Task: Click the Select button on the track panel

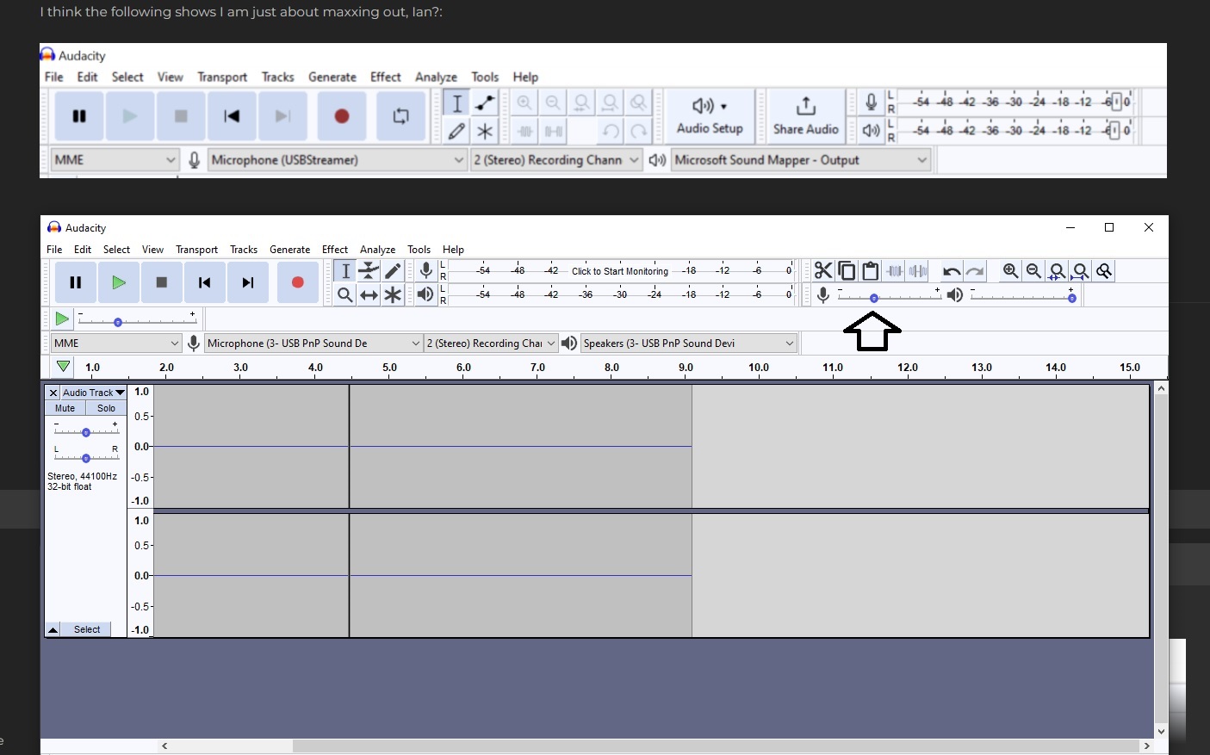Action: pos(87,629)
